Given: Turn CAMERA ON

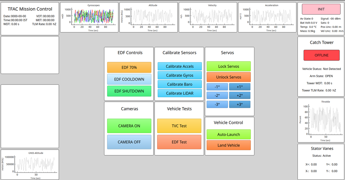Looking at the screenshot, I should click(x=129, y=126).
